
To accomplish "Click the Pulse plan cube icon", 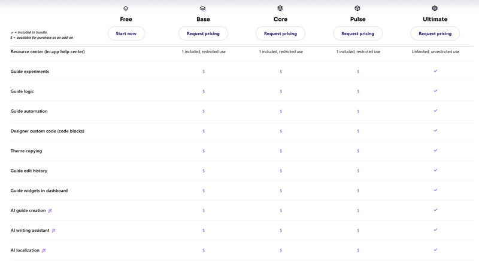I will point(357,8).
